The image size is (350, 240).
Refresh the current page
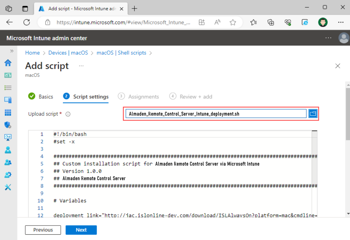27,22
